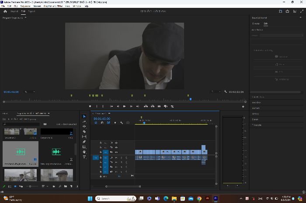Open playback resolution dropdown
This screenshot has width=306, height=203.
click(216, 91)
